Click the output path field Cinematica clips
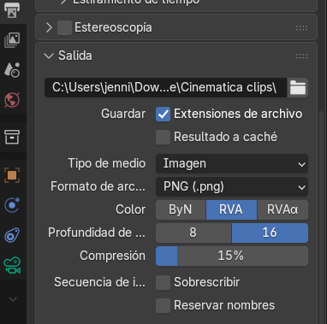 click(165, 87)
